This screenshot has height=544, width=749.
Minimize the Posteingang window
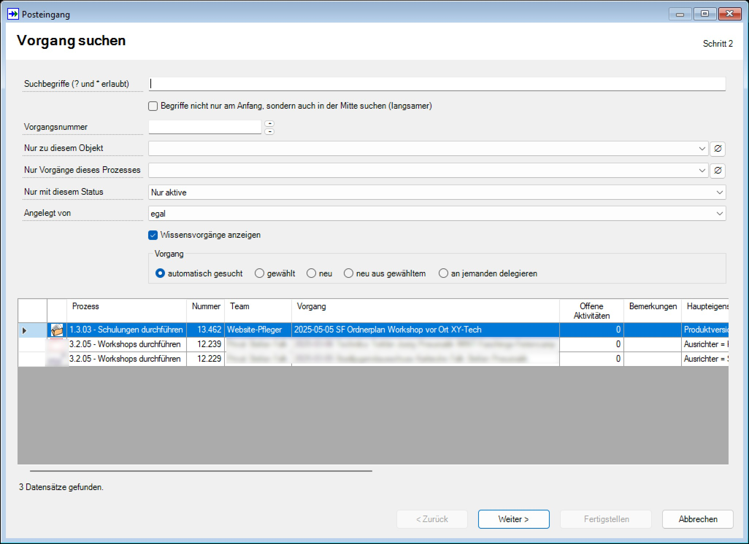pos(680,14)
